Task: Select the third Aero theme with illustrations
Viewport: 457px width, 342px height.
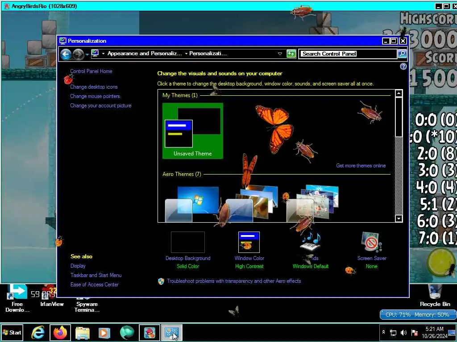Action: coord(312,204)
